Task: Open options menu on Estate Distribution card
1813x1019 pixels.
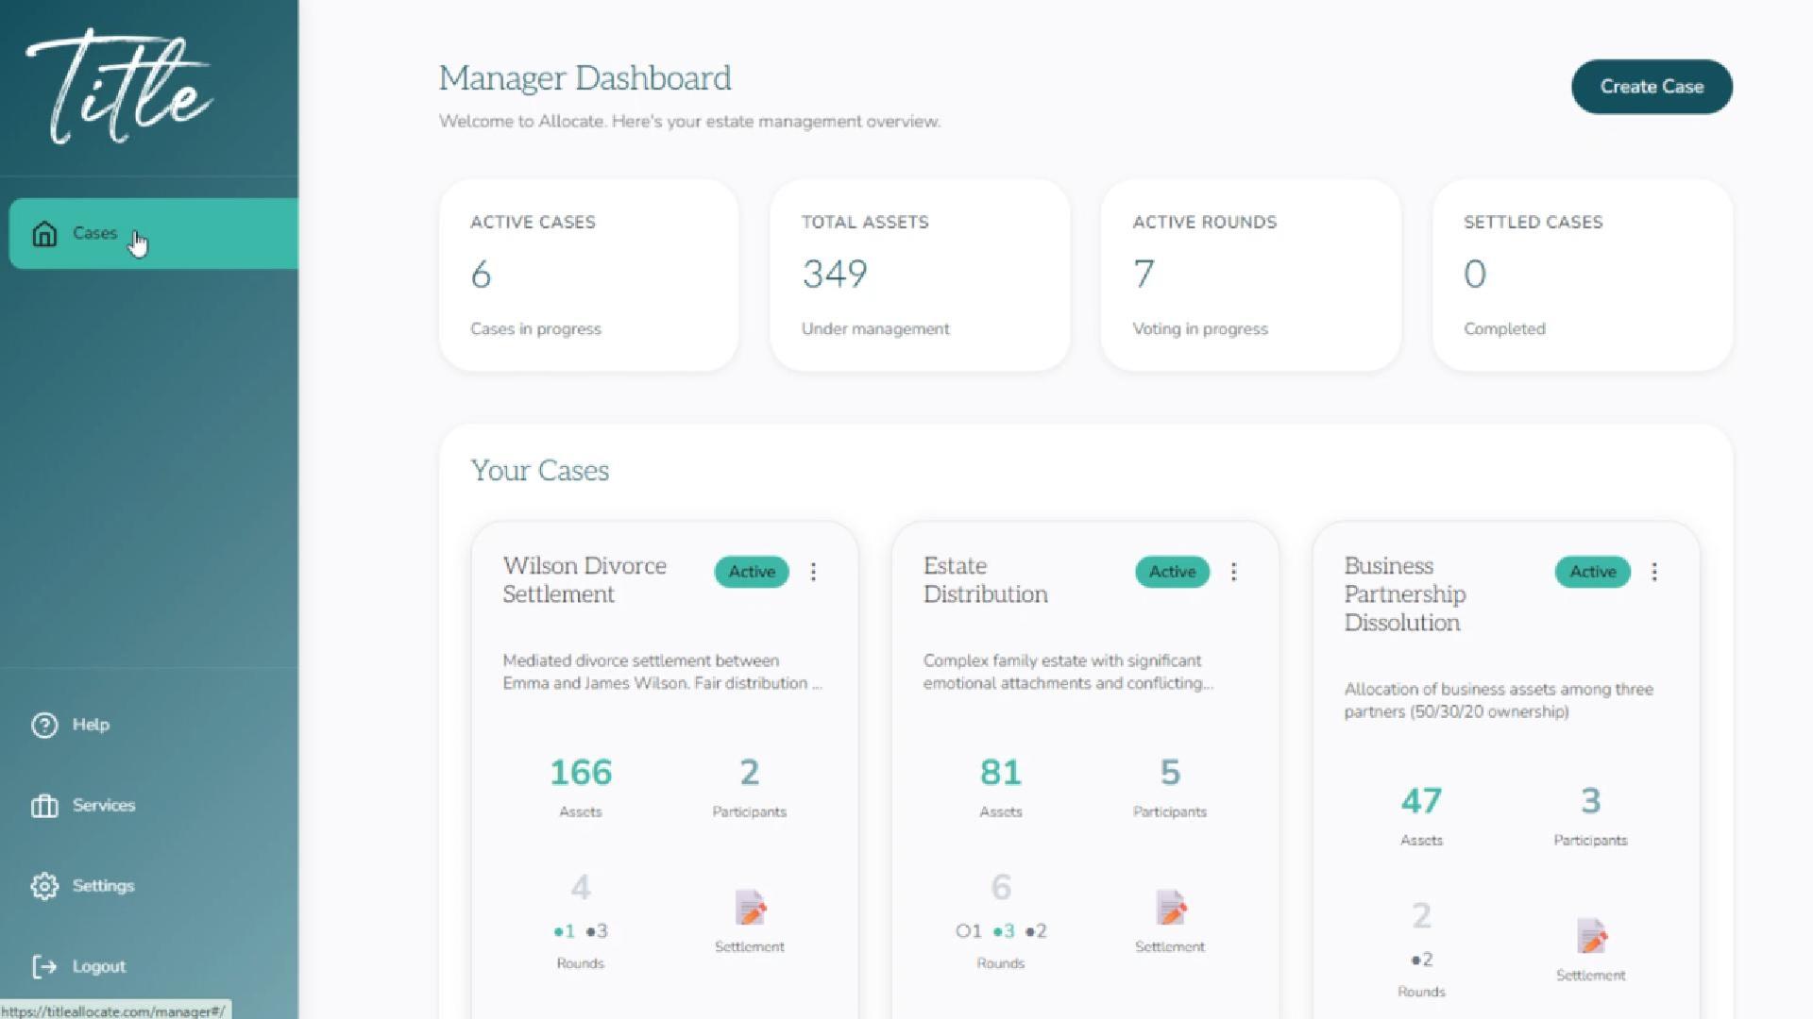Action: click(x=1233, y=571)
